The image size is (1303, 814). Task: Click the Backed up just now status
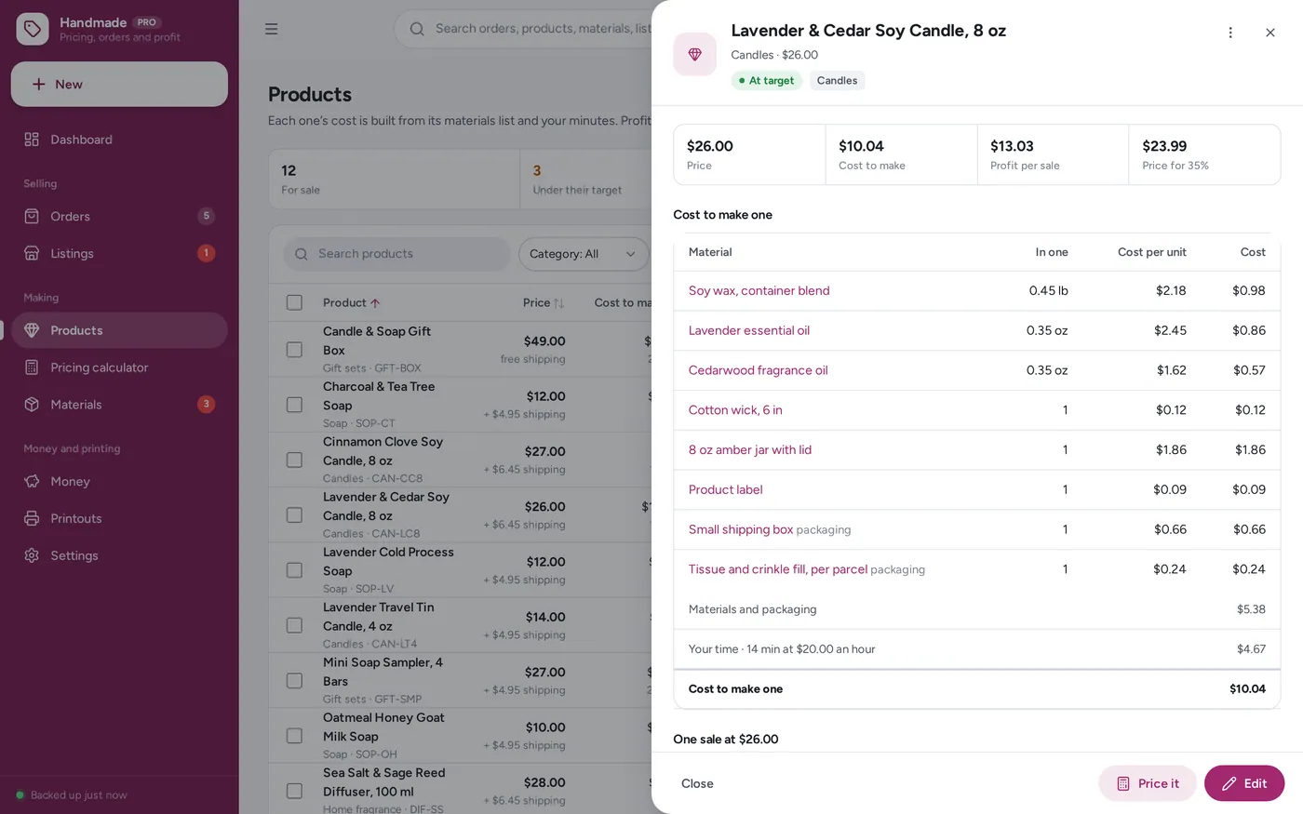point(72,795)
